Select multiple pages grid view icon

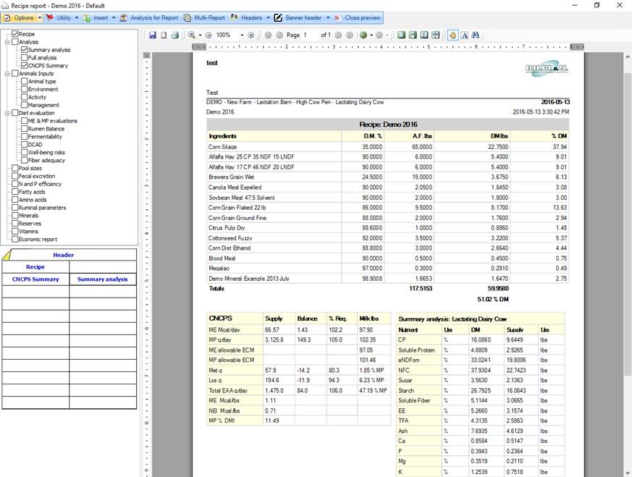click(x=435, y=35)
